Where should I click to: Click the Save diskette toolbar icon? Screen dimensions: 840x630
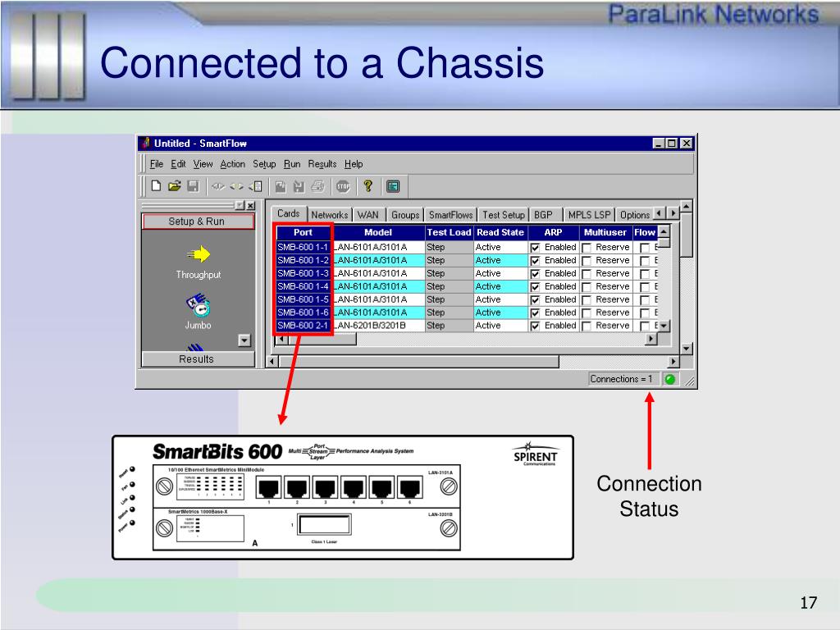coord(193,186)
